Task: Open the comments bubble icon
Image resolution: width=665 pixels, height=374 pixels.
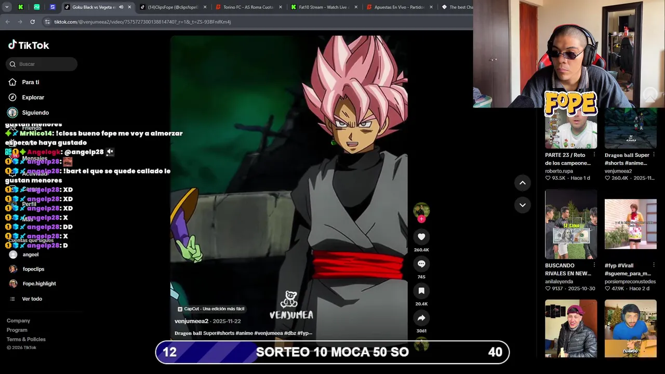Action: click(x=421, y=264)
